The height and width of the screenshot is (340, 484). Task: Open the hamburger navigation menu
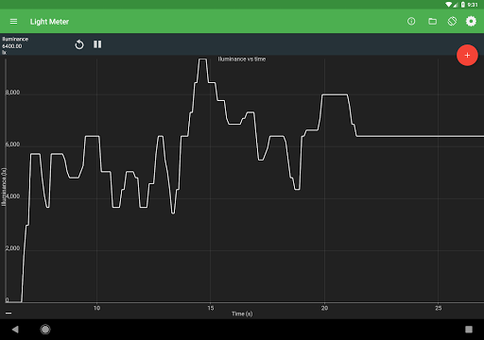(x=13, y=22)
